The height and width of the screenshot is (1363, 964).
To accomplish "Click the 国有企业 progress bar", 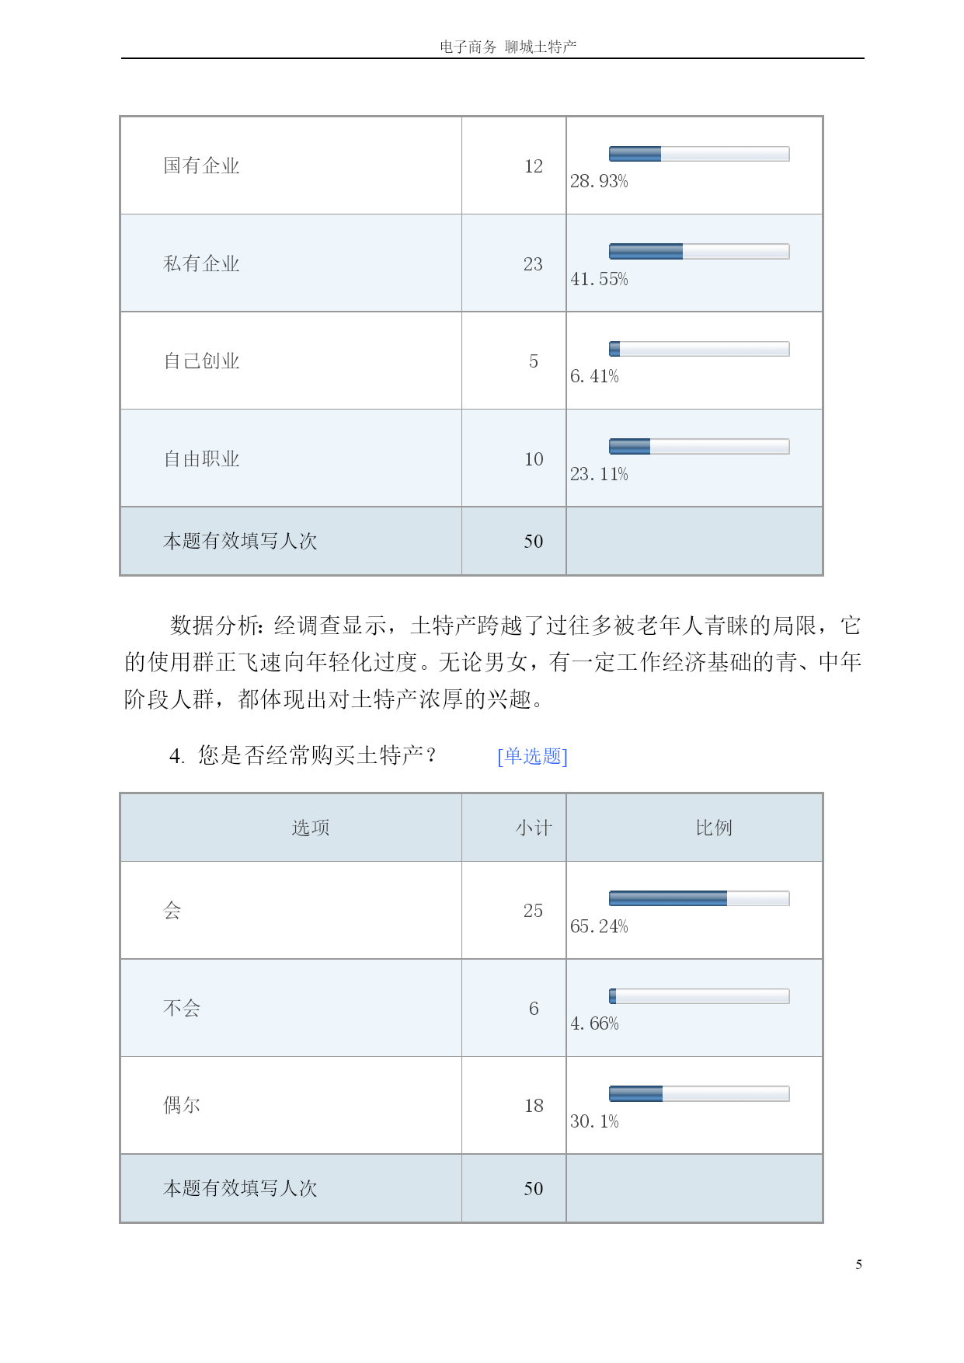I will coord(699,154).
